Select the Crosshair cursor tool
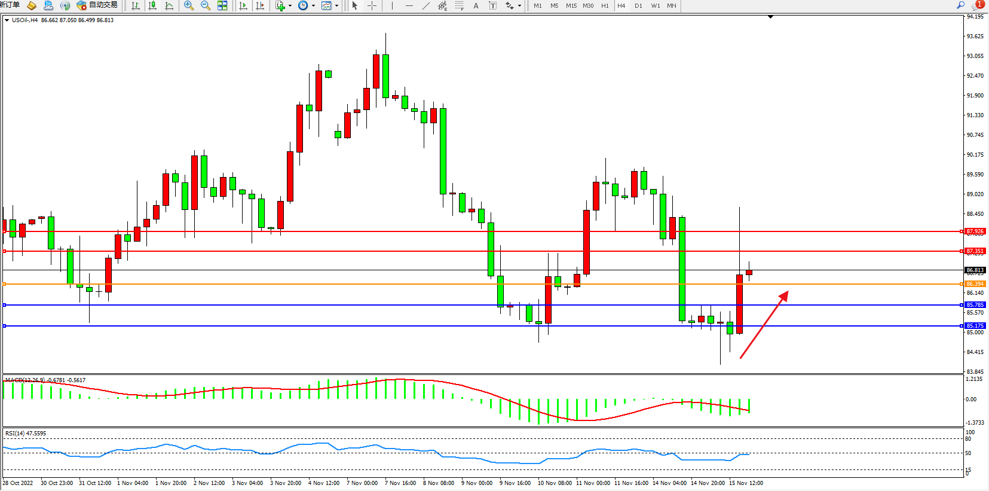The height and width of the screenshot is (491, 989). coord(372,5)
